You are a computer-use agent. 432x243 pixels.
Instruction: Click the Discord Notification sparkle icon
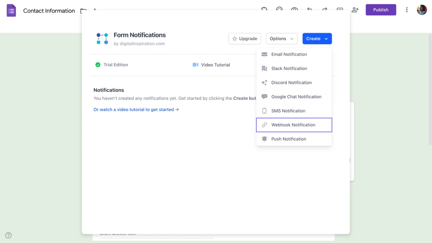(x=264, y=82)
